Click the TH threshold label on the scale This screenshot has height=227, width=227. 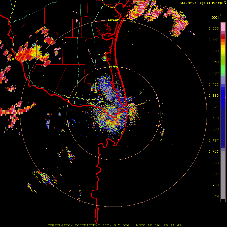(217, 196)
